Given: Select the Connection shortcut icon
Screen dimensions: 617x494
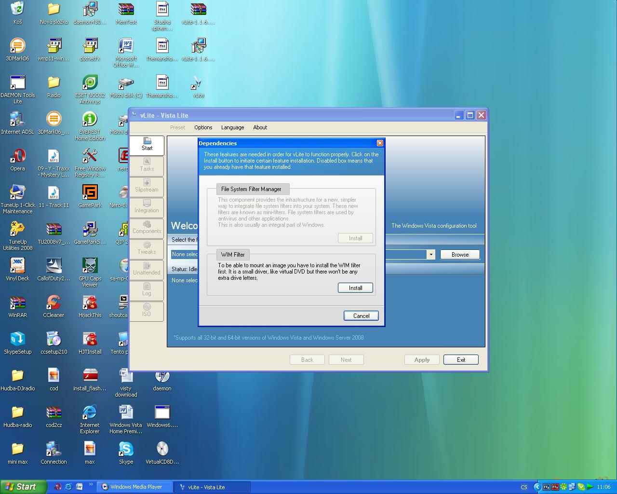Looking at the screenshot, I should pyautogui.click(x=54, y=453).
